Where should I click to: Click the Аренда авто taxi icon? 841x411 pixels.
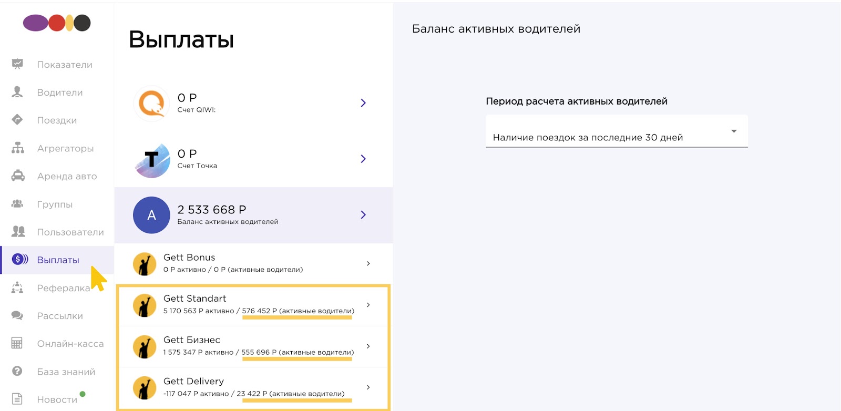18,176
